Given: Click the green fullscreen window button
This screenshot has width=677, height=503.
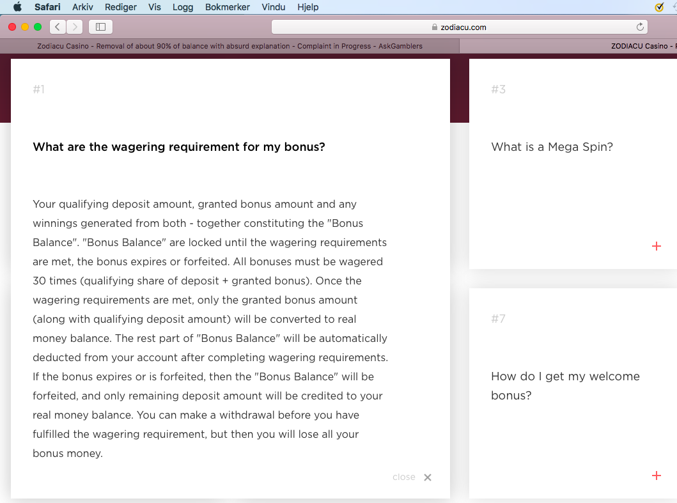Looking at the screenshot, I should pyautogui.click(x=38, y=27).
